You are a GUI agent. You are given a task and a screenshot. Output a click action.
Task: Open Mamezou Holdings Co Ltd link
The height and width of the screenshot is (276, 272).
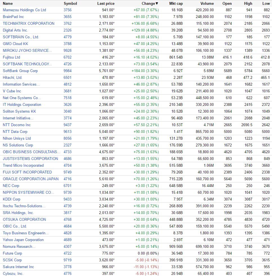click(24, 10)
